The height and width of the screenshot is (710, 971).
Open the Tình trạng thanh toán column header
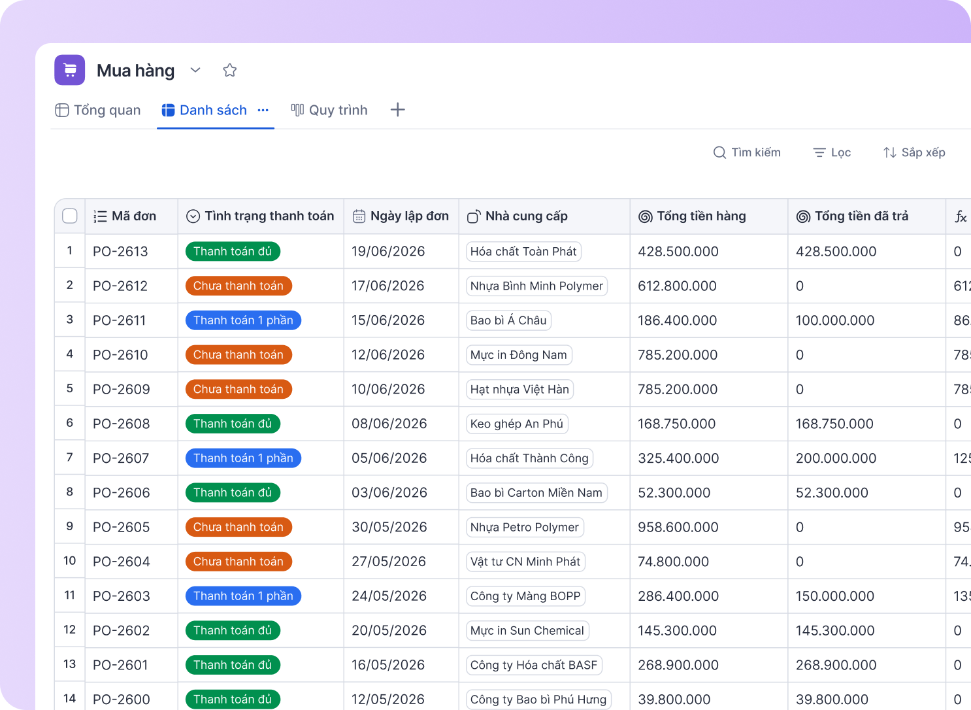pyautogui.click(x=261, y=216)
